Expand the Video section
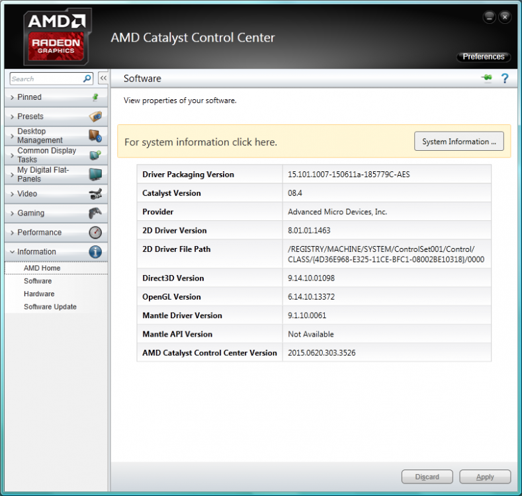522x496 pixels. pos(56,194)
